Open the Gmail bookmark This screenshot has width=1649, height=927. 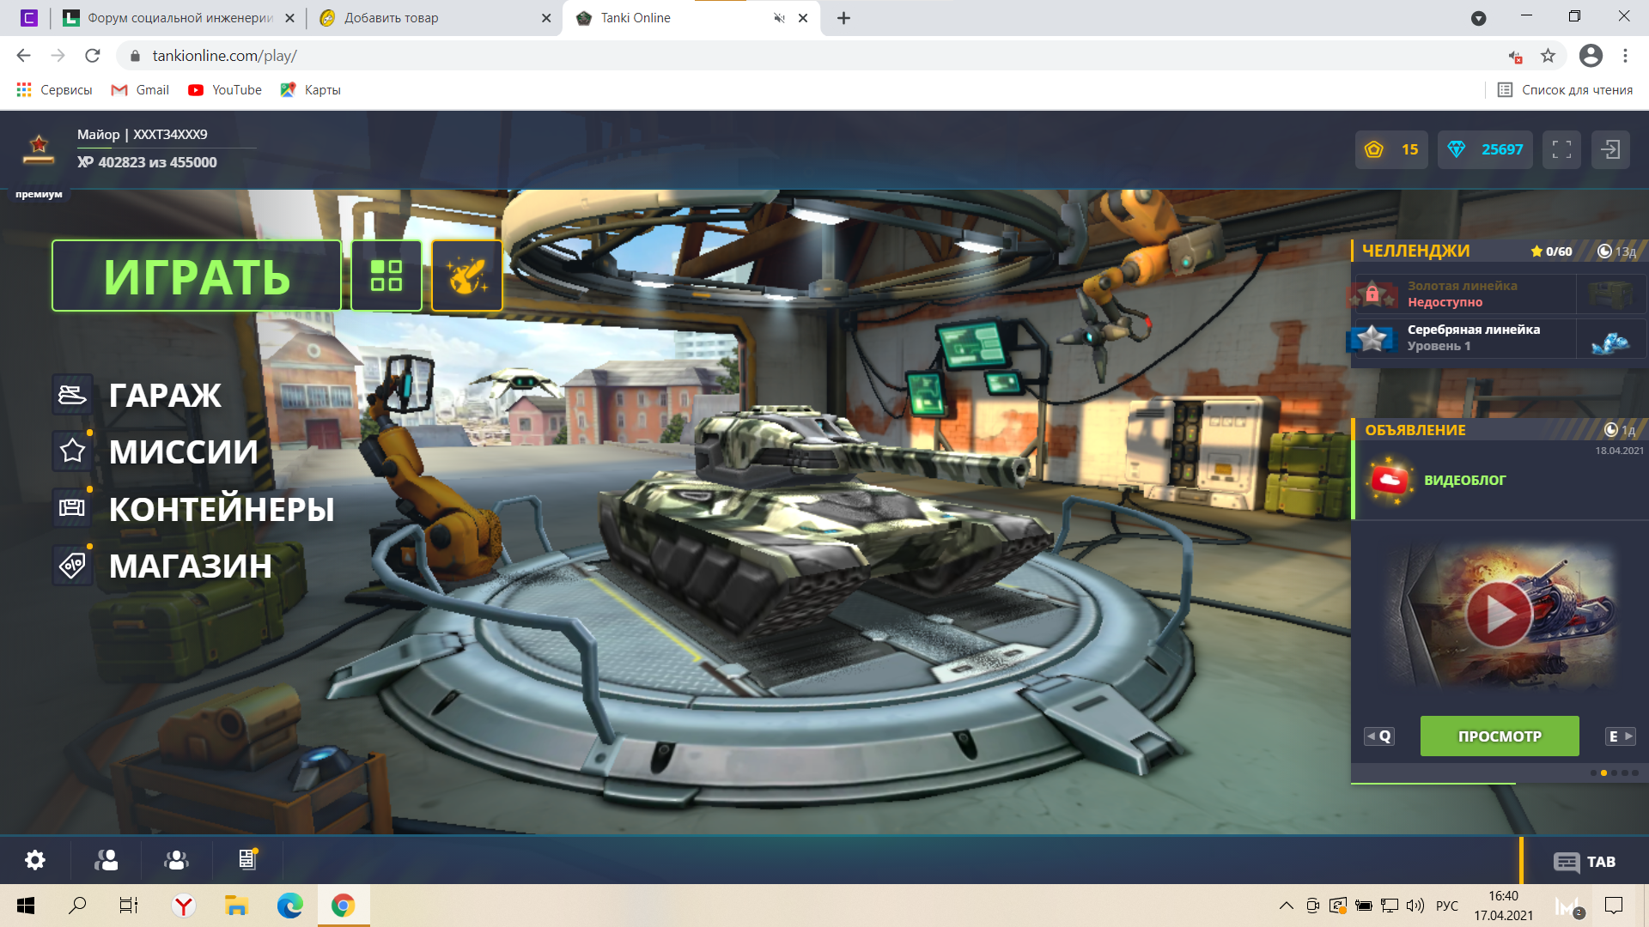point(141,90)
